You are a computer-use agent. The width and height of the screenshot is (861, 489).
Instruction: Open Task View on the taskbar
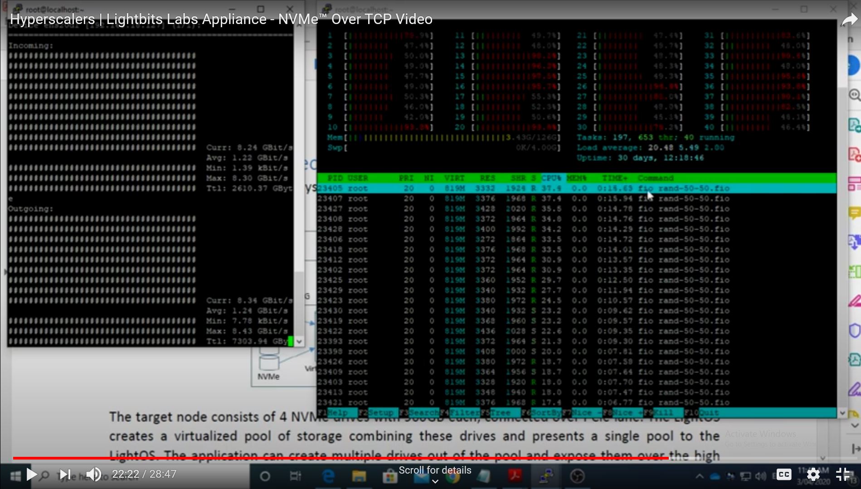pyautogui.click(x=296, y=476)
